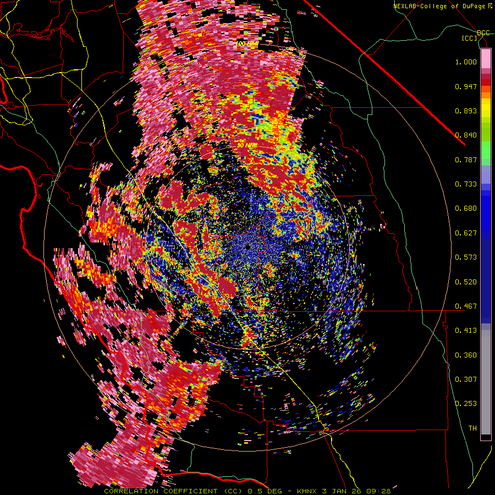495x495 pixels.
Task: Click the 100 NM range ring label
Action: 247,43
